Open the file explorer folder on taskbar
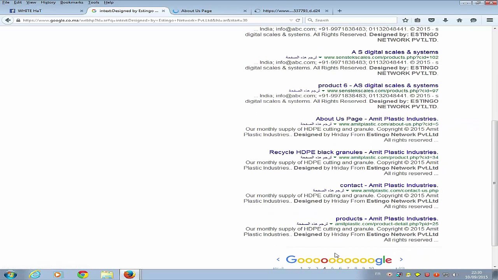The height and width of the screenshot is (280, 498). coord(107,275)
